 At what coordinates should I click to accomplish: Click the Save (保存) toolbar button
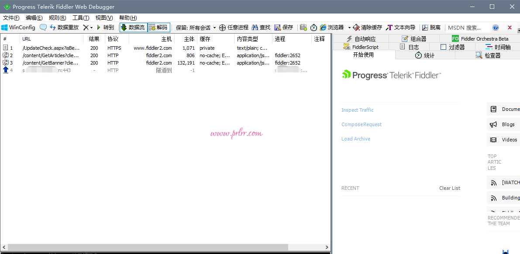[284, 27]
